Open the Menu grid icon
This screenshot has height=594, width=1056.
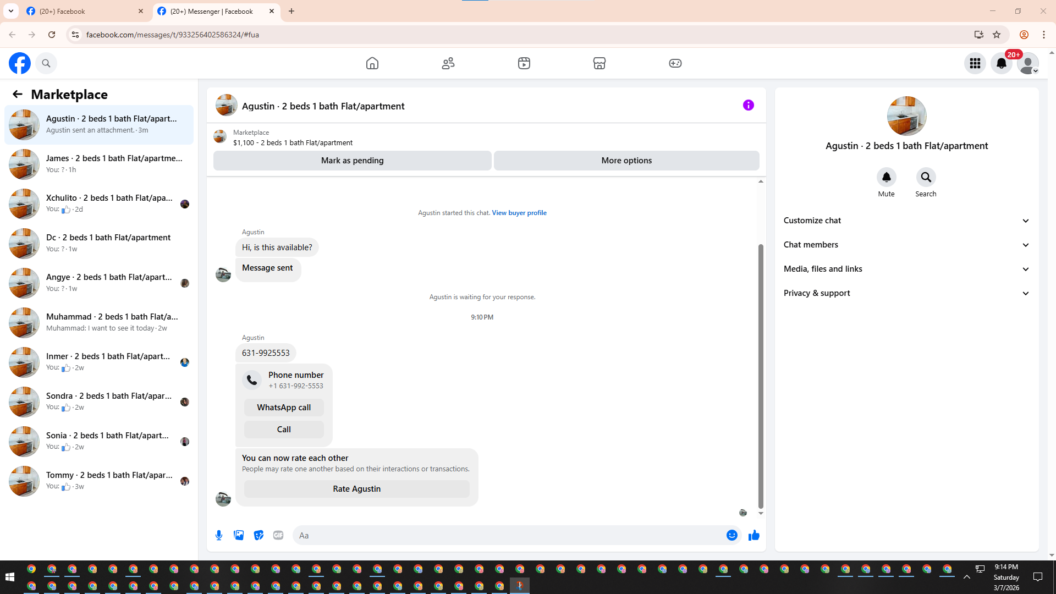(975, 63)
